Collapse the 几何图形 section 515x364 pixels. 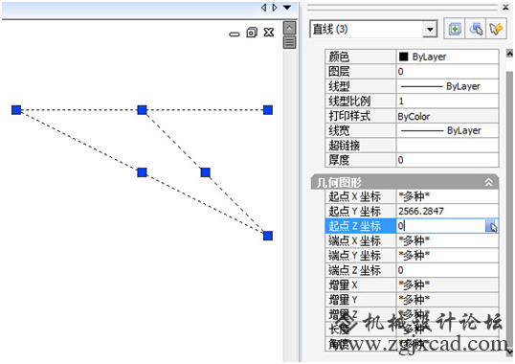[488, 182]
